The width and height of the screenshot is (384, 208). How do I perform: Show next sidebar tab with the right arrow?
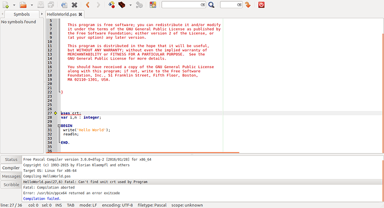[42, 14]
